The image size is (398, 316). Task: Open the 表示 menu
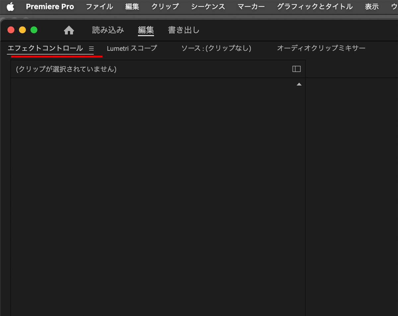click(x=371, y=7)
